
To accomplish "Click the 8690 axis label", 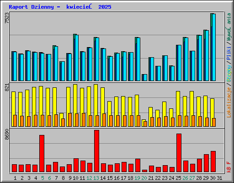I will coord(7,134).
